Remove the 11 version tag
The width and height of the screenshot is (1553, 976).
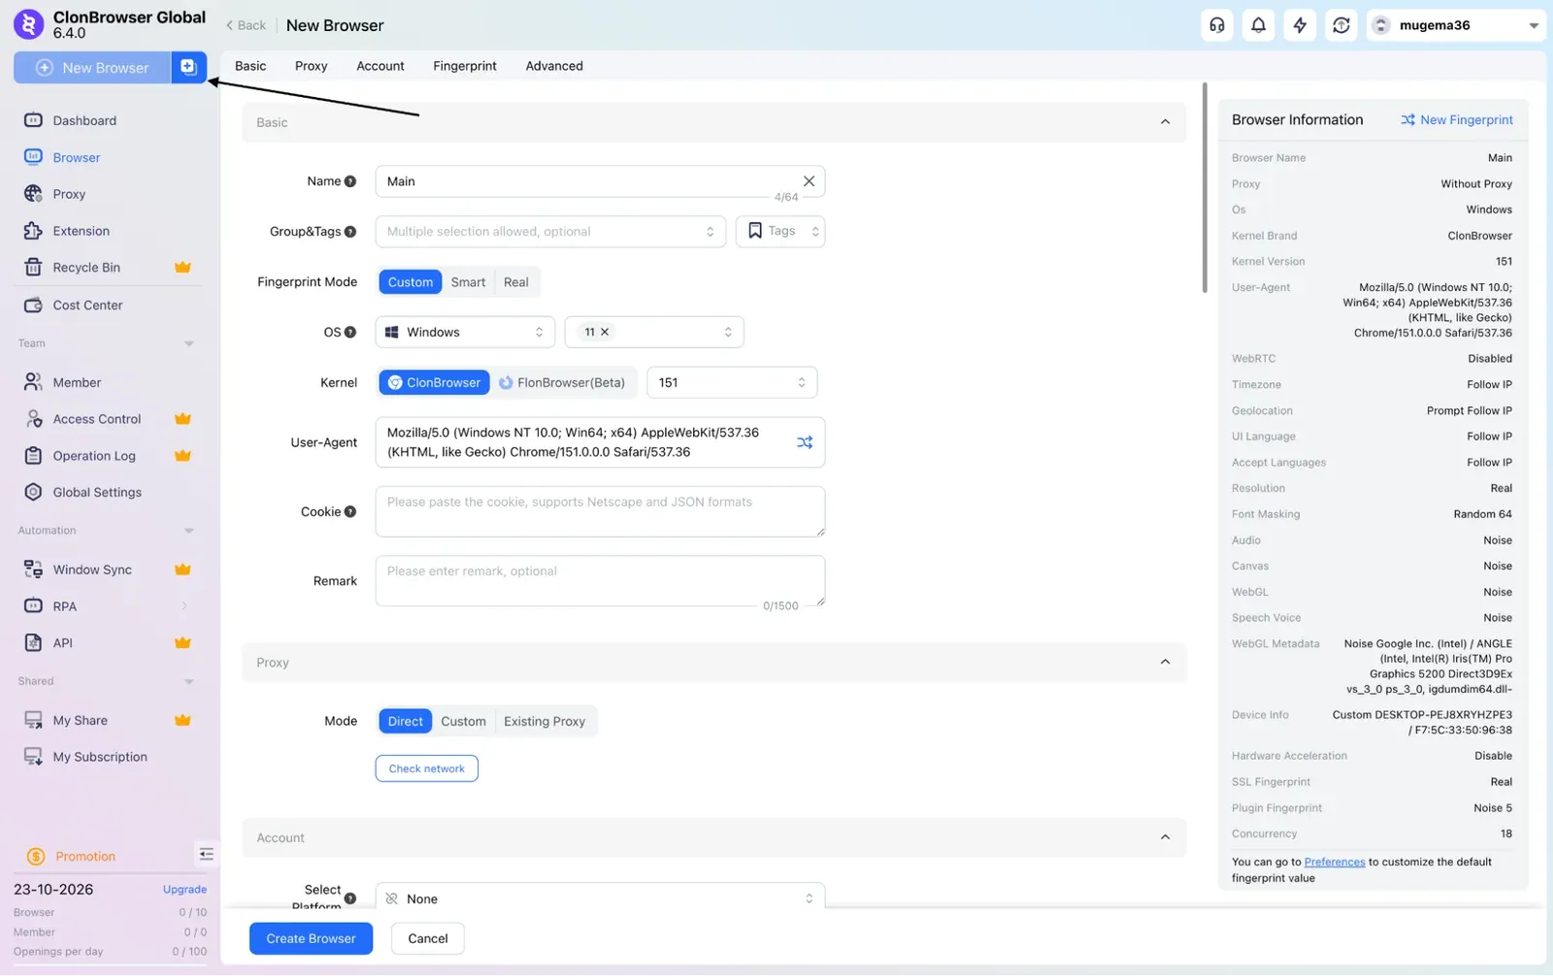point(605,332)
